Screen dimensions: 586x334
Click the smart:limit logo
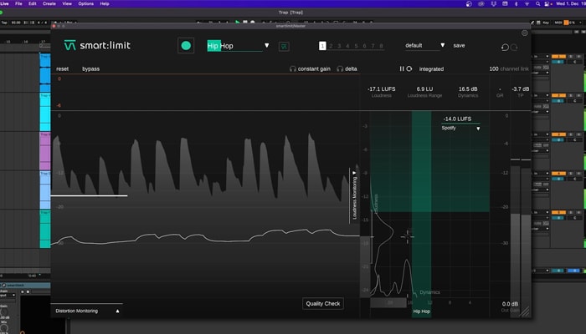[97, 45]
